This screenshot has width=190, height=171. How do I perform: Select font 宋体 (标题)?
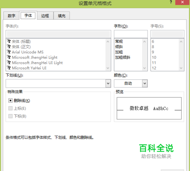(x=21, y=41)
